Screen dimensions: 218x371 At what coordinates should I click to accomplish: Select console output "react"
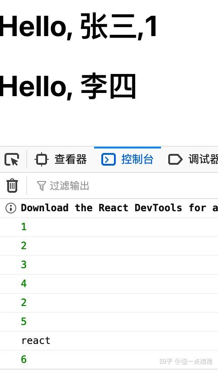[36, 341]
